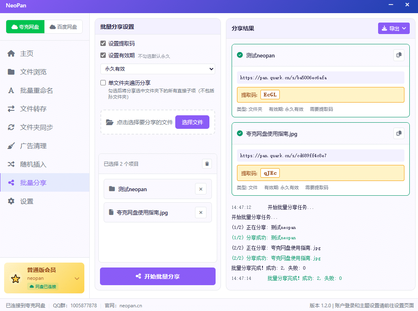Click the share link ending cd689ff4c8e7
Screen dimensions: 418x311
(x=283, y=155)
